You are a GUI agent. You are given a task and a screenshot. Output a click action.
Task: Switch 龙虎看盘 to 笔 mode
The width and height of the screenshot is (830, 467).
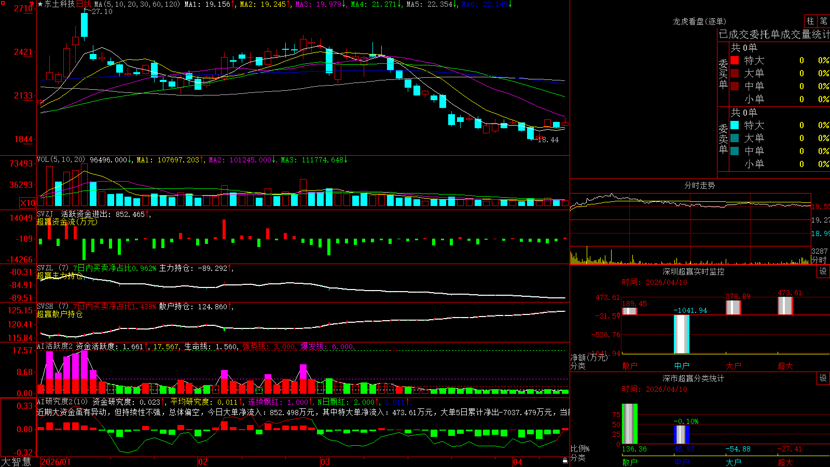(823, 21)
